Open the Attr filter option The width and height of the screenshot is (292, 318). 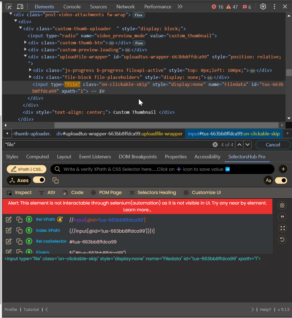[x=47, y=192]
